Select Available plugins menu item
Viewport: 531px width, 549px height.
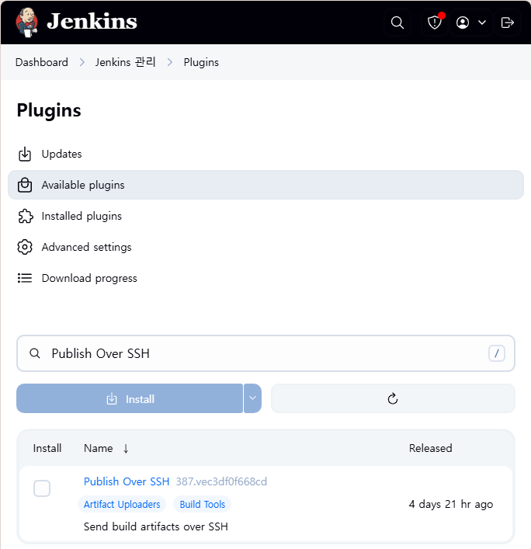(265, 185)
